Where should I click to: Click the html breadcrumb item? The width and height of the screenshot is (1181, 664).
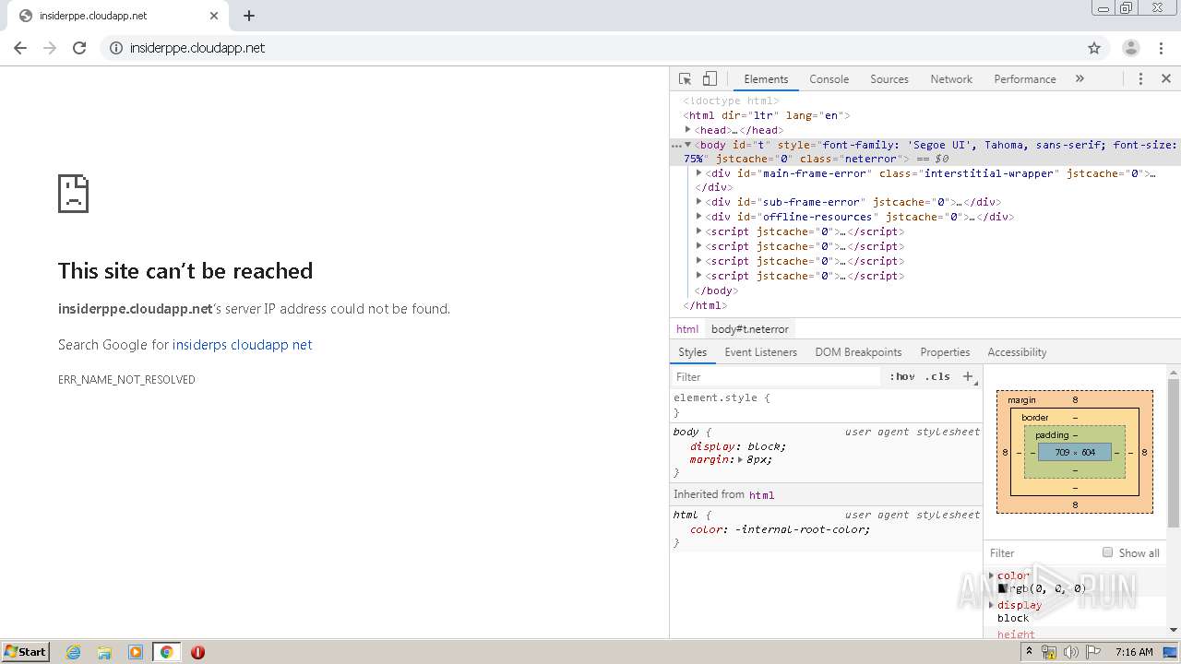point(687,329)
